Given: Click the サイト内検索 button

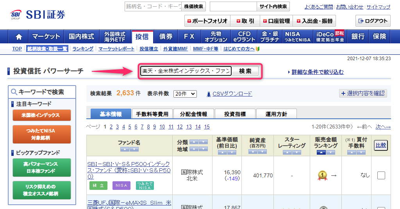Looking at the screenshot, I should coord(273,7).
